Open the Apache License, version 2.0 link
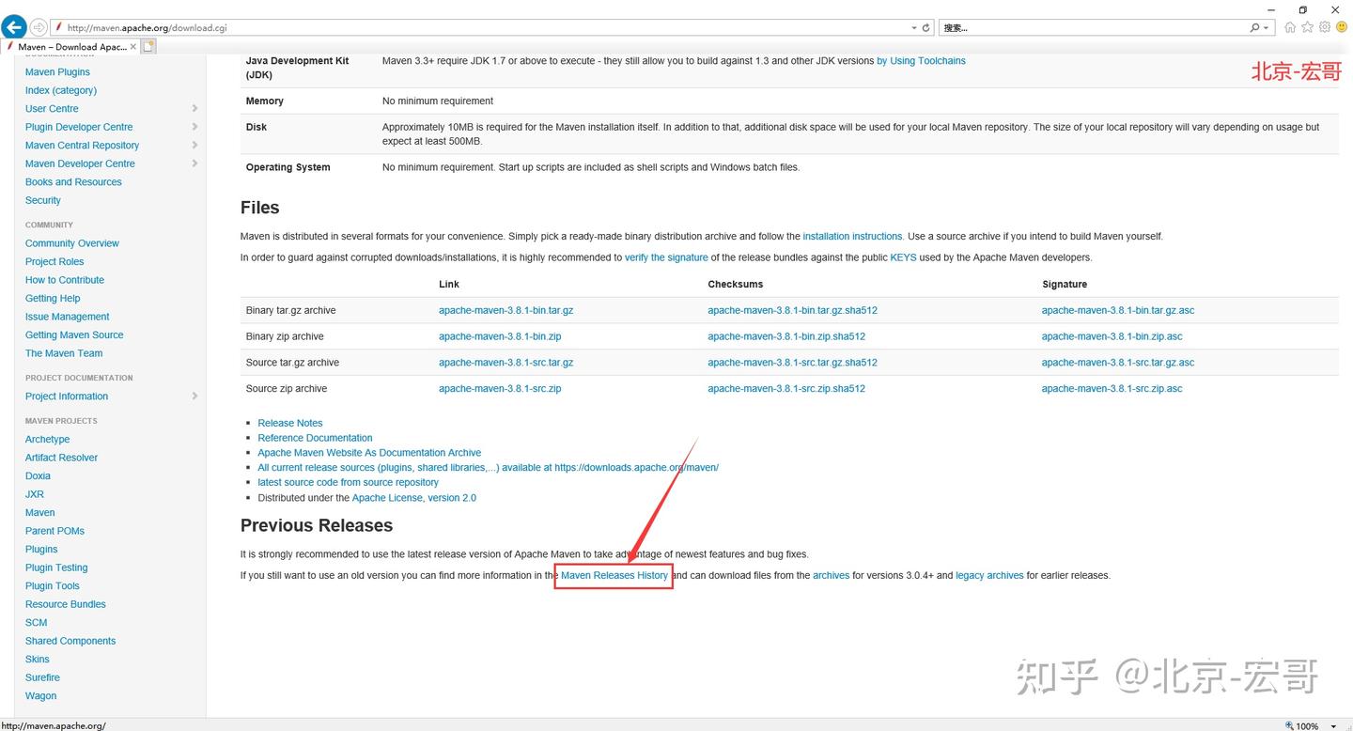Viewport: 1353px width, 731px height. [414, 498]
